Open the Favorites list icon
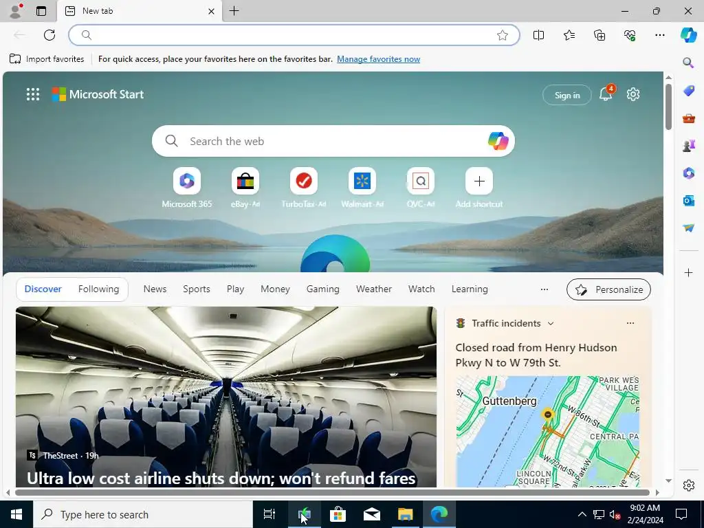This screenshot has width=704, height=528. pyautogui.click(x=569, y=35)
